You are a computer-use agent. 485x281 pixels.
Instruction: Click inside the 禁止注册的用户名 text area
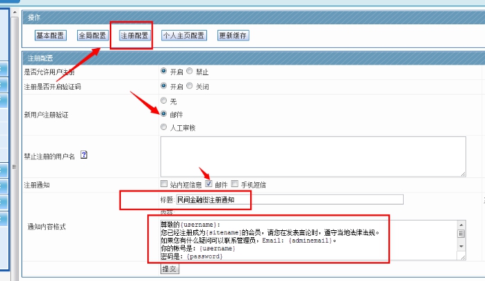pyautogui.click(x=313, y=156)
